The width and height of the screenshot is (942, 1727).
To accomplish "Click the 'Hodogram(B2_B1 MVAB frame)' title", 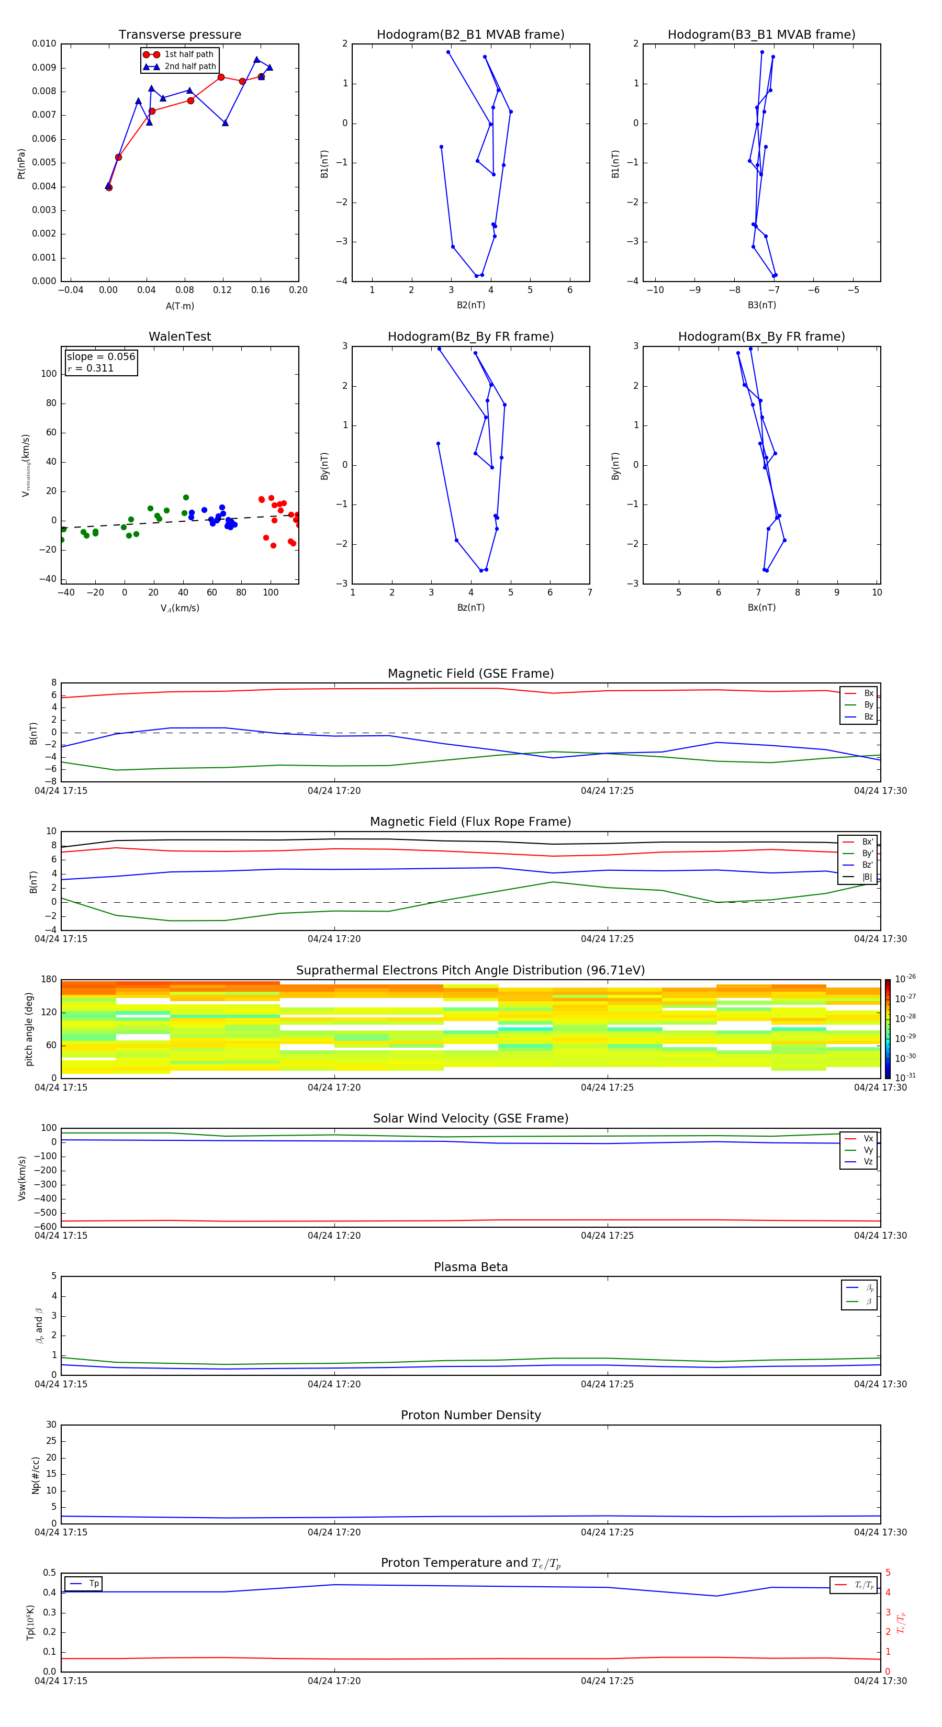I will pos(470,35).
